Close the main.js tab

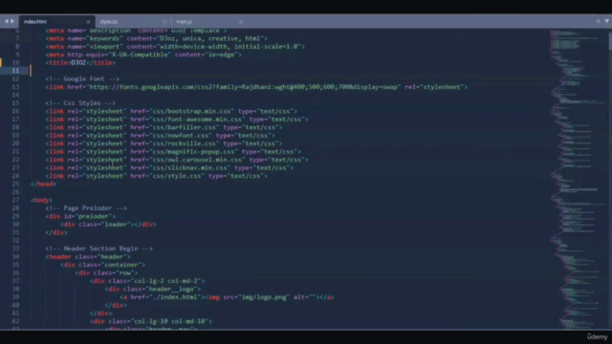(240, 22)
